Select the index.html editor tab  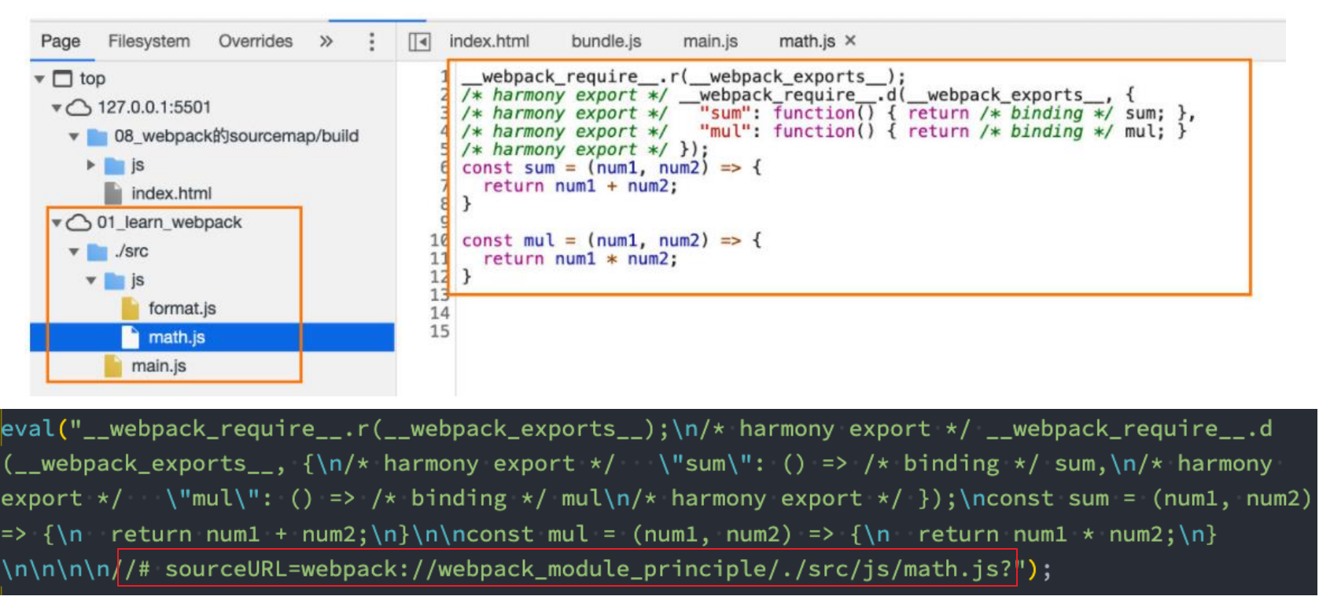[x=488, y=42]
